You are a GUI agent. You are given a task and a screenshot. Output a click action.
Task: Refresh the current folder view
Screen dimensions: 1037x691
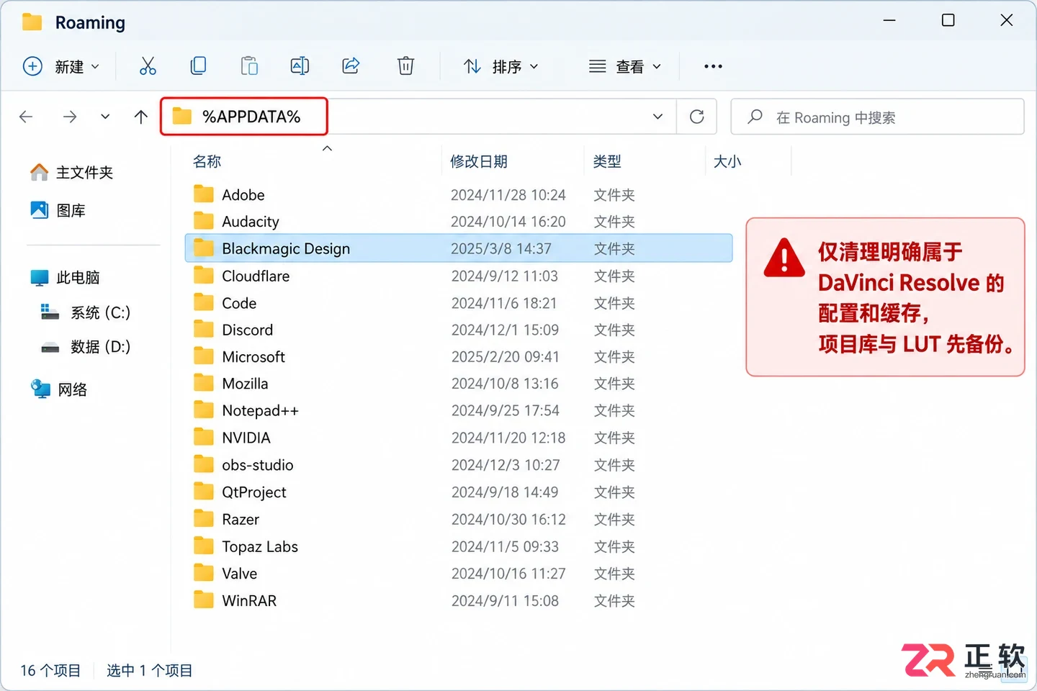point(697,117)
